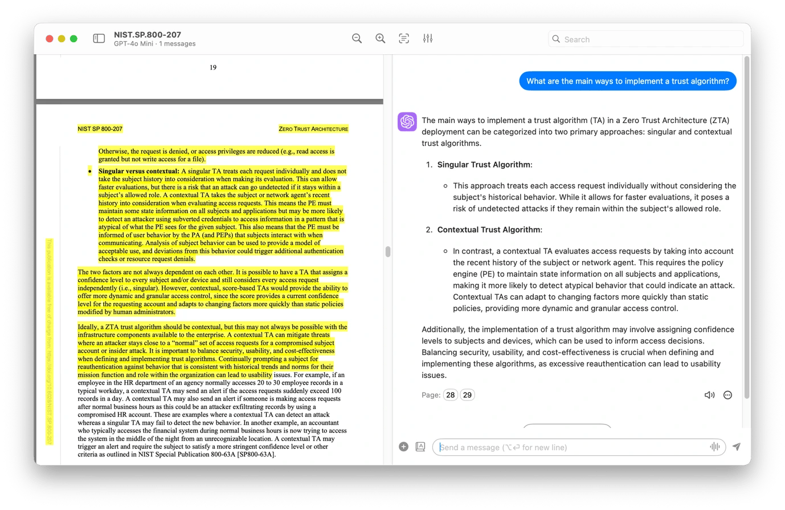This screenshot has height=510, width=785.
Task: Click the plus attachment icon
Action: point(404,447)
